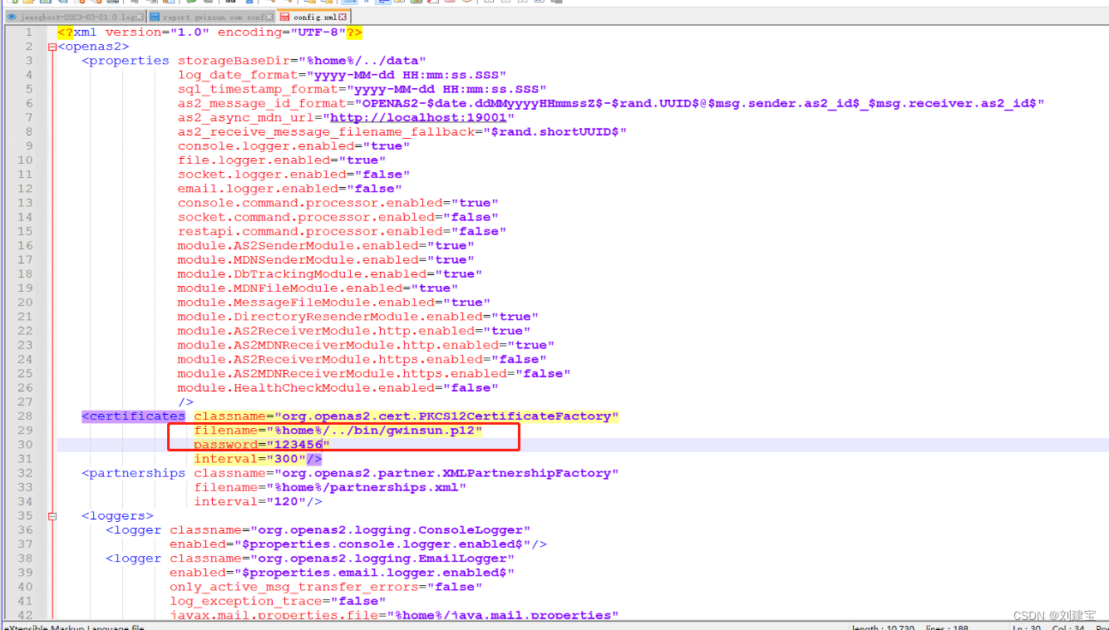Click the XMLPartnershipFactory classname value

[x=446, y=473]
